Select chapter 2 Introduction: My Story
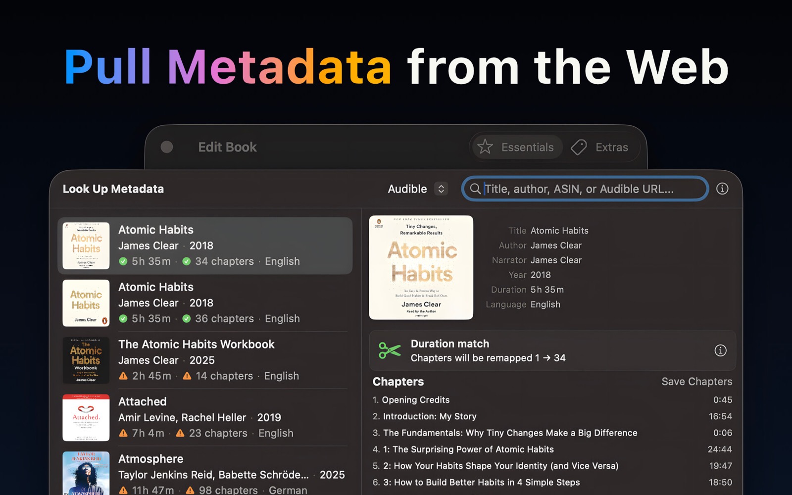This screenshot has width=792, height=495. tap(552, 416)
